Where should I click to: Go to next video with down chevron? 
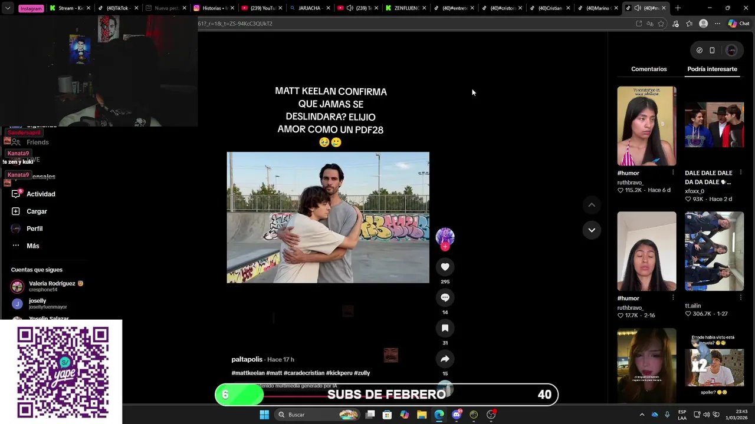click(592, 230)
